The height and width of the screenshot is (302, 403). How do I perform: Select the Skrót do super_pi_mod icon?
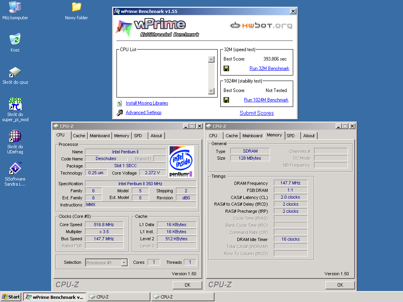[15, 104]
